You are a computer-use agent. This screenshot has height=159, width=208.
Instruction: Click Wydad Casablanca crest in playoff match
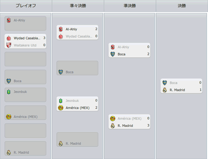9,38
